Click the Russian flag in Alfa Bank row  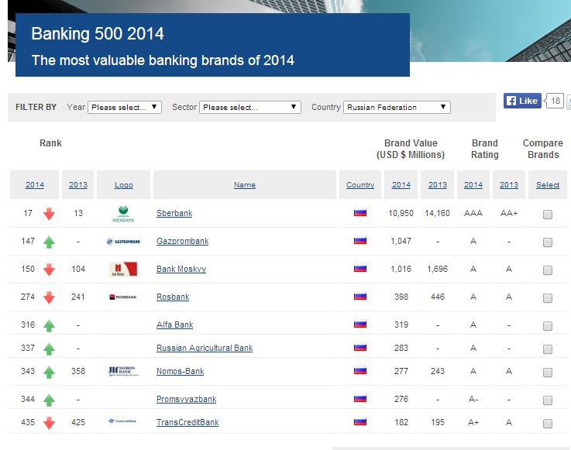[360, 325]
